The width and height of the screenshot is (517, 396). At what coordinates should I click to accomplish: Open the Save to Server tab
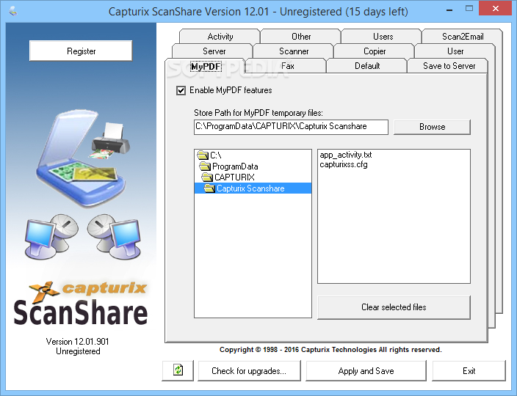449,66
